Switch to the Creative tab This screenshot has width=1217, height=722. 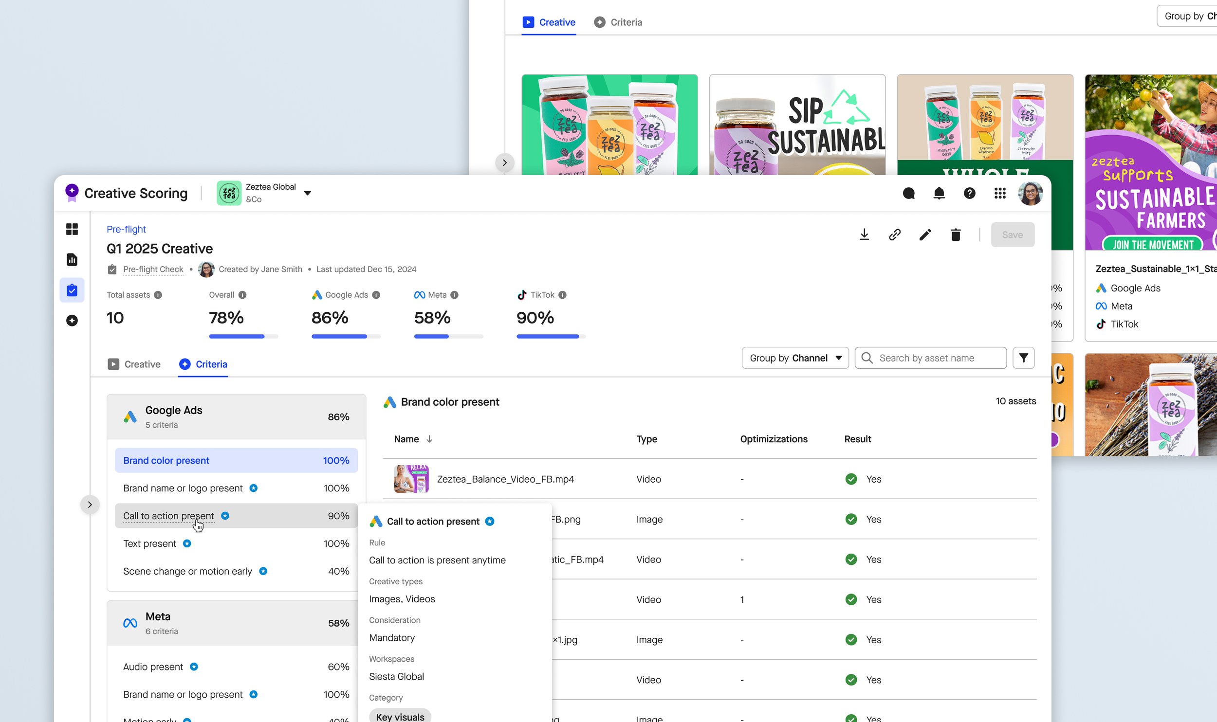coord(134,364)
